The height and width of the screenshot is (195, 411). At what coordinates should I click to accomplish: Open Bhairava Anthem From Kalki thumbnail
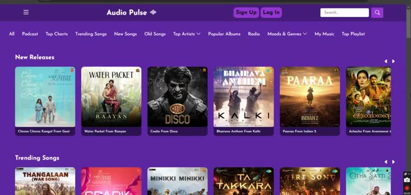(x=244, y=96)
